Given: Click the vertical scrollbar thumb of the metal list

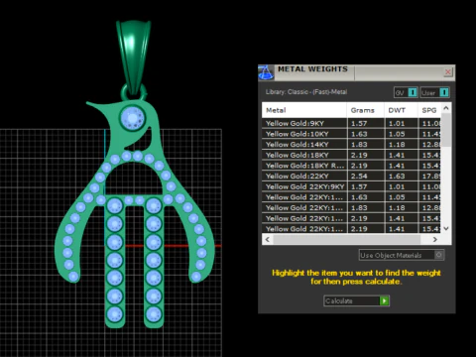Looking at the screenshot, I should (x=446, y=130).
